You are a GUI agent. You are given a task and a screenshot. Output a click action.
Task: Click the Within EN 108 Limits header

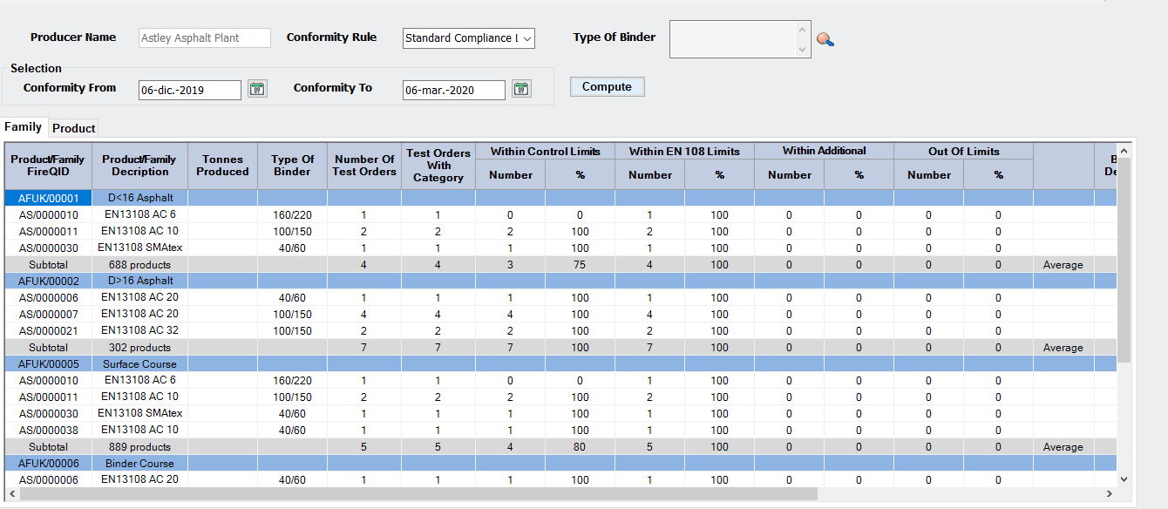point(685,151)
